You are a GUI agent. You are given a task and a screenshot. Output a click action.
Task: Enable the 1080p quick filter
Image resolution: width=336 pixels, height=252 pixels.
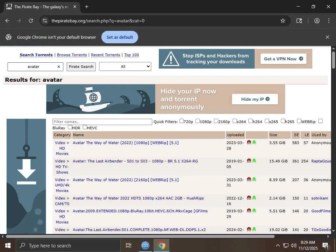(198, 121)
